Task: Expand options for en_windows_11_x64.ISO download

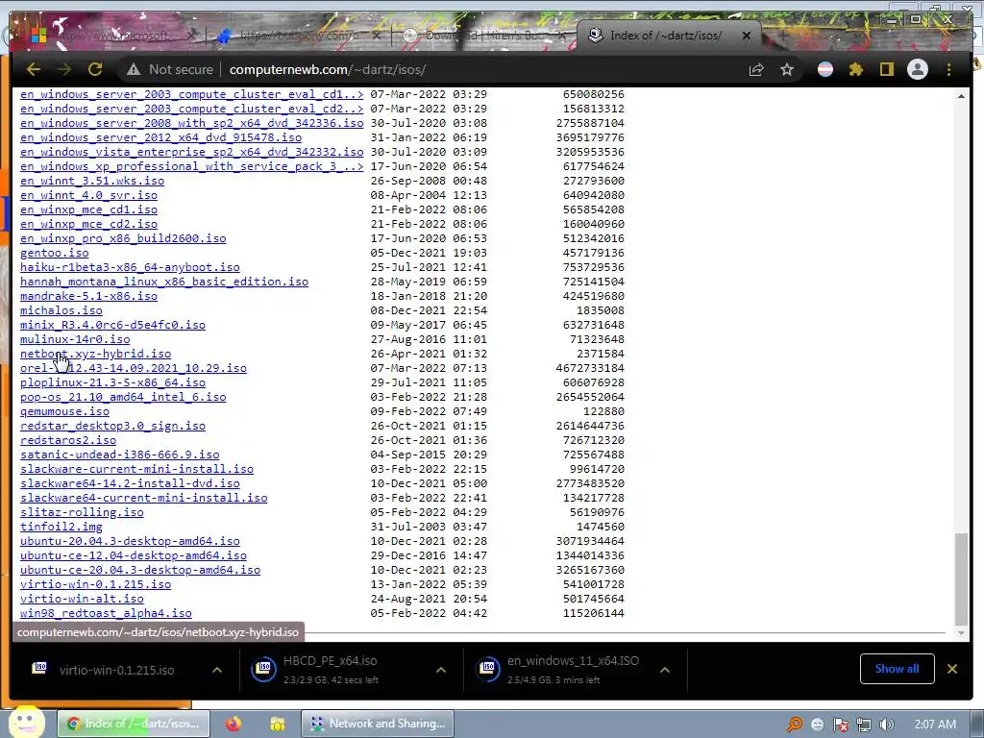Action: pos(665,670)
